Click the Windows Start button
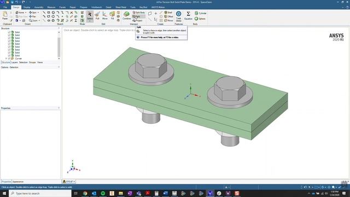Image resolution: width=350 pixels, height=197 pixels. [x=4, y=193]
